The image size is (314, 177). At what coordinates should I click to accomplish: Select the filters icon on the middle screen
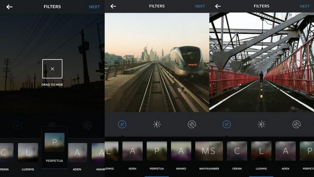[122, 125]
